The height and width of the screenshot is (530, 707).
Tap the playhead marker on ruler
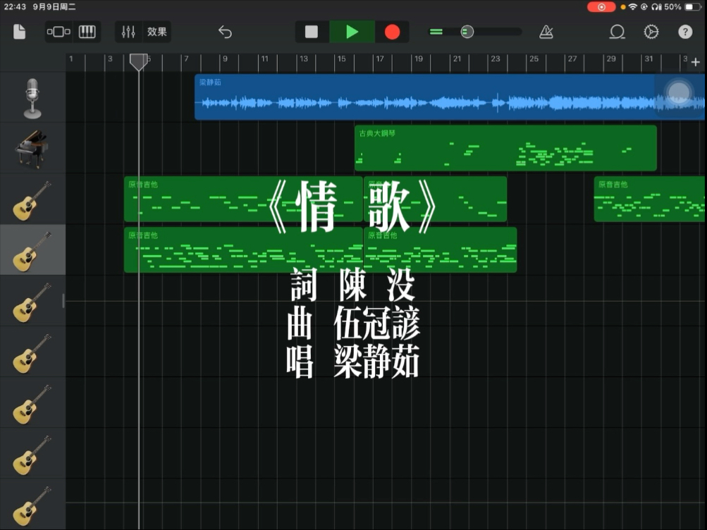pos(138,62)
